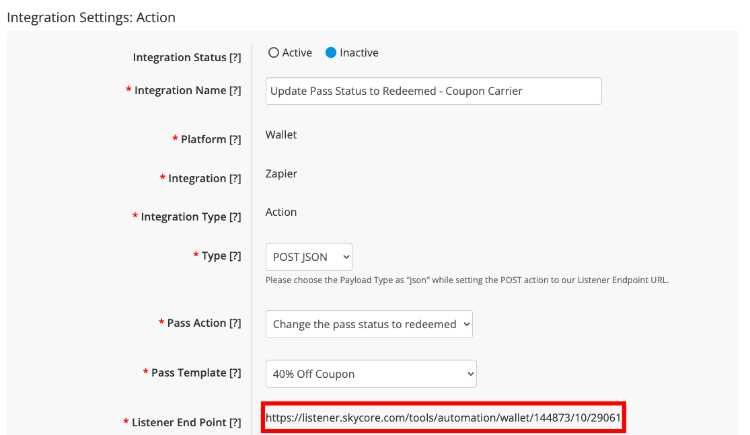
Task: Click the Wallet platform value
Action: click(x=281, y=134)
